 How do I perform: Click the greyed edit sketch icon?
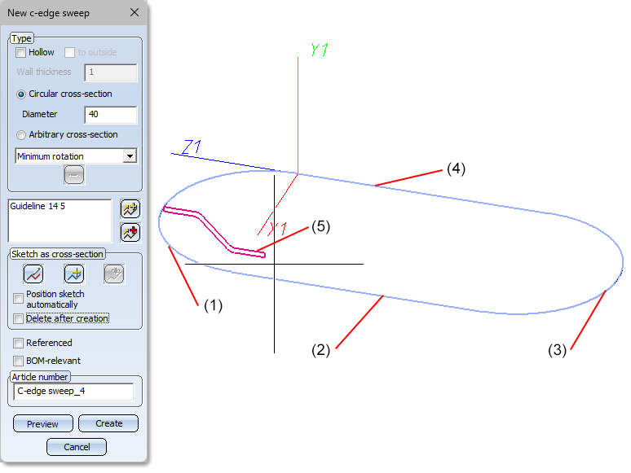[x=114, y=274]
